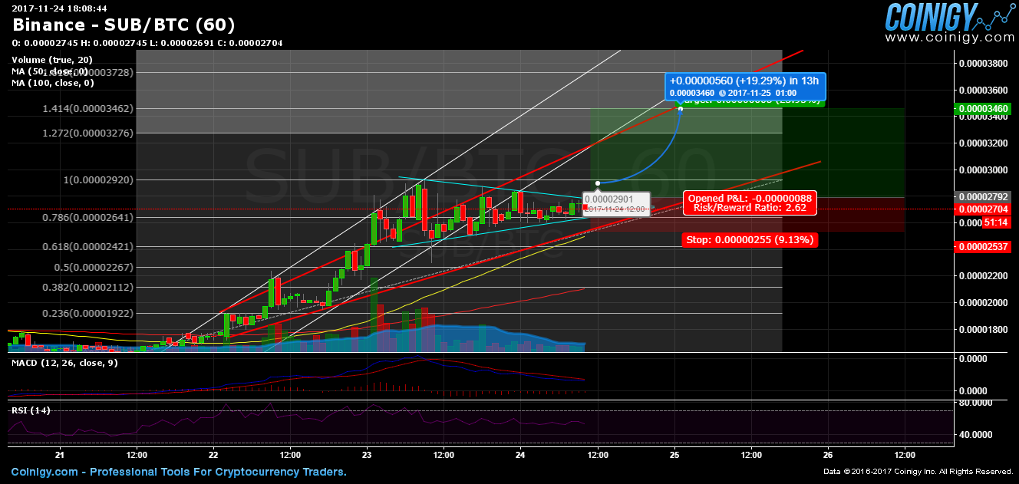Click the 0.00001800 price axis label
Screen dimensions: 1019x484
tap(985, 330)
